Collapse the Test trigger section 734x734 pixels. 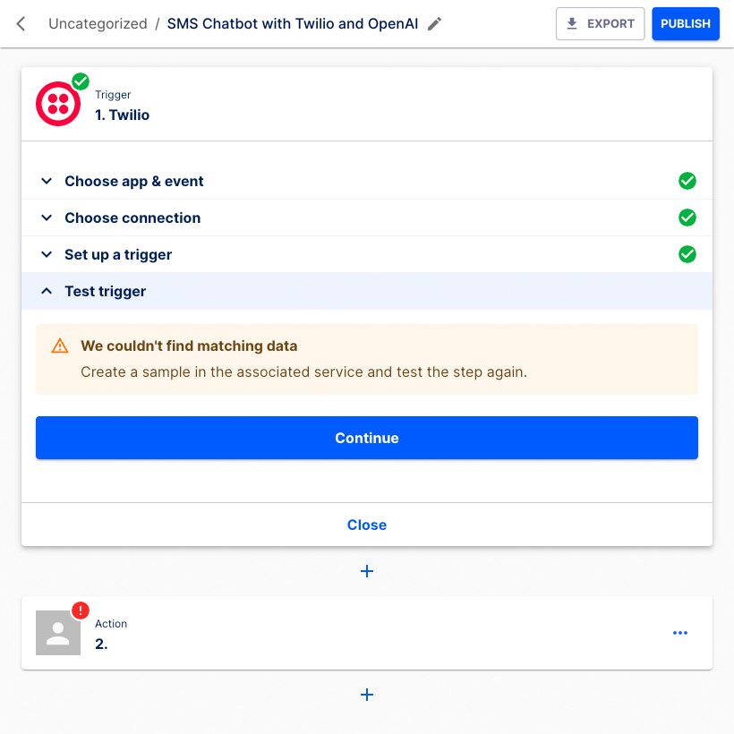pos(47,291)
